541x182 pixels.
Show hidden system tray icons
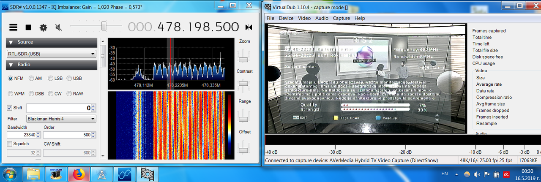[x=456, y=174]
